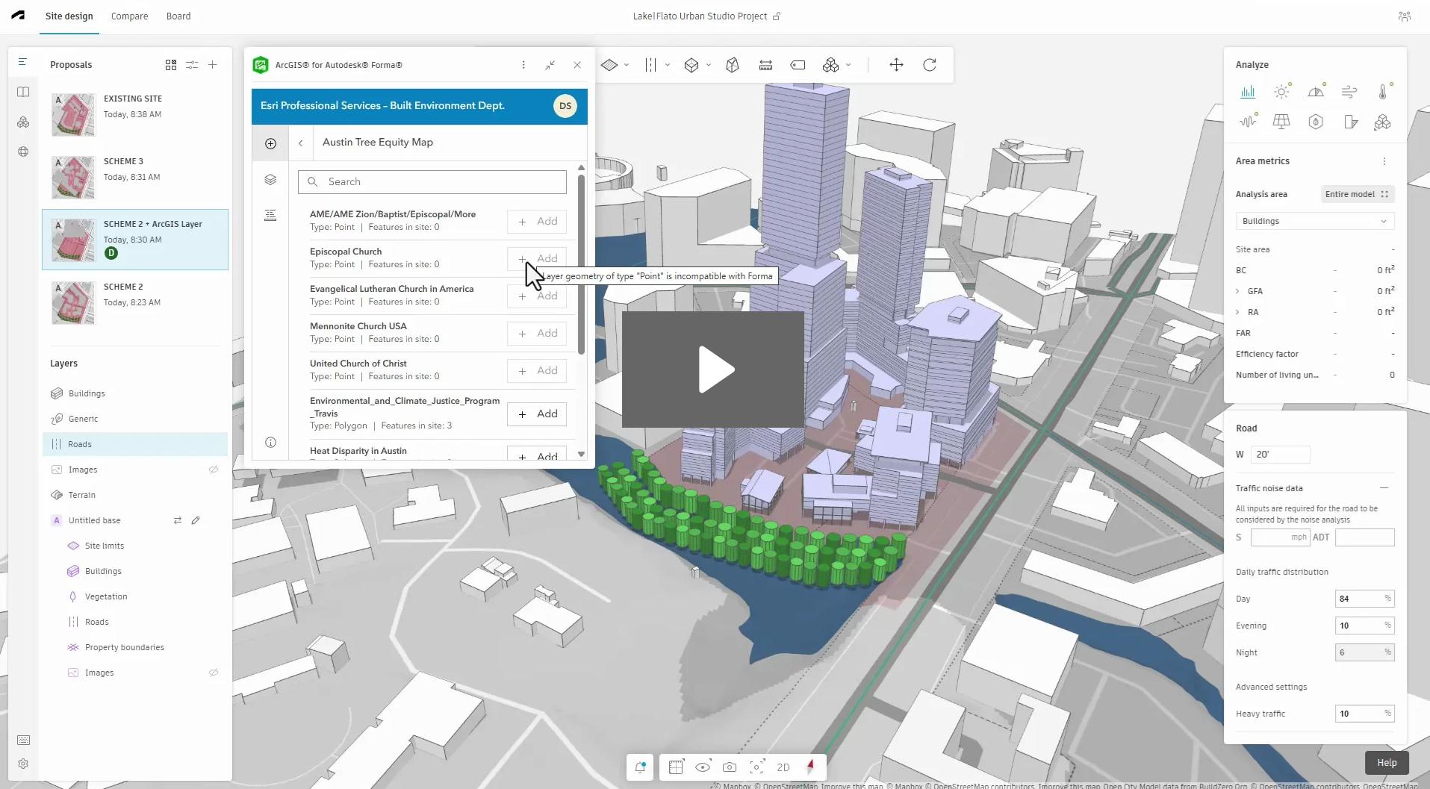Select the freeform building mass tool

733,65
